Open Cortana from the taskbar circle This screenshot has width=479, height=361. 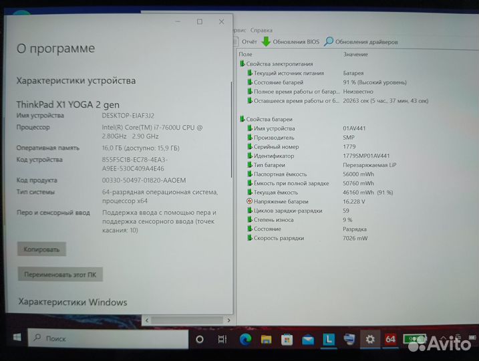pos(200,340)
